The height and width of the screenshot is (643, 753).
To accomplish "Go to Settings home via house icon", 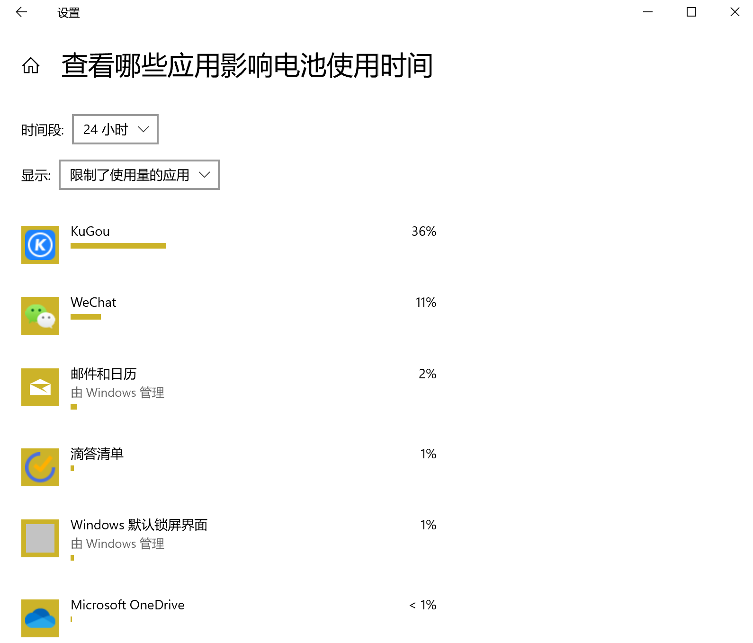I will tap(31, 65).
